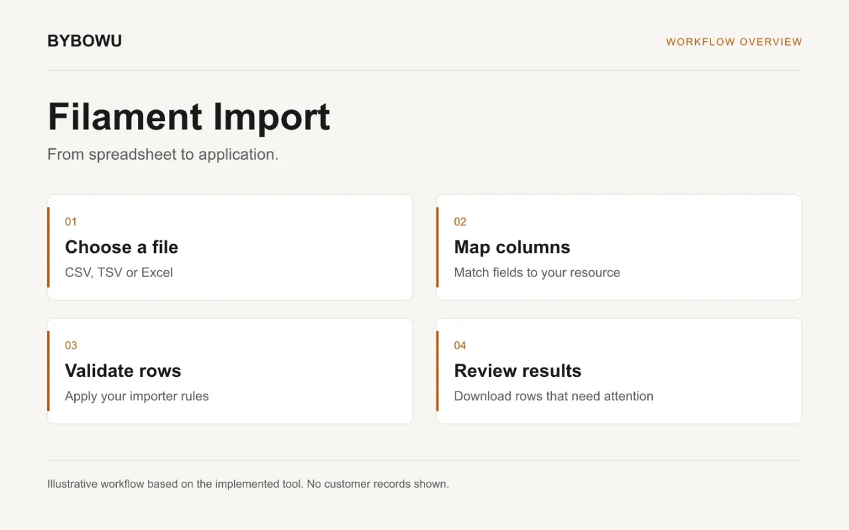Click 'From spreadsheet to application.' subtitle
This screenshot has height=530, width=849.
pos(163,154)
